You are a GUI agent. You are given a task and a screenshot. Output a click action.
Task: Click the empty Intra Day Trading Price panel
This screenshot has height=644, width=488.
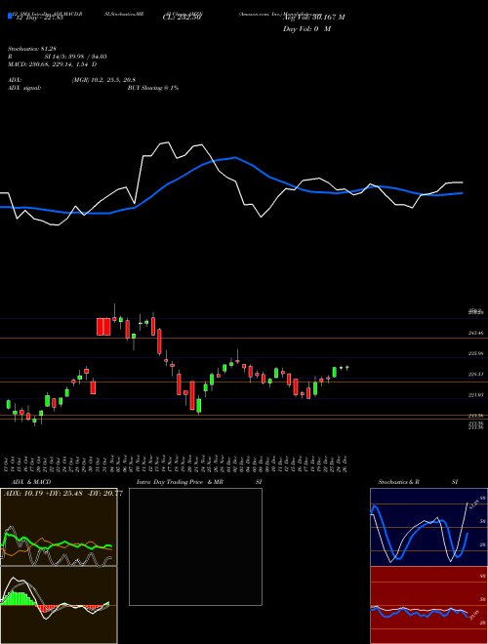[x=195, y=546]
